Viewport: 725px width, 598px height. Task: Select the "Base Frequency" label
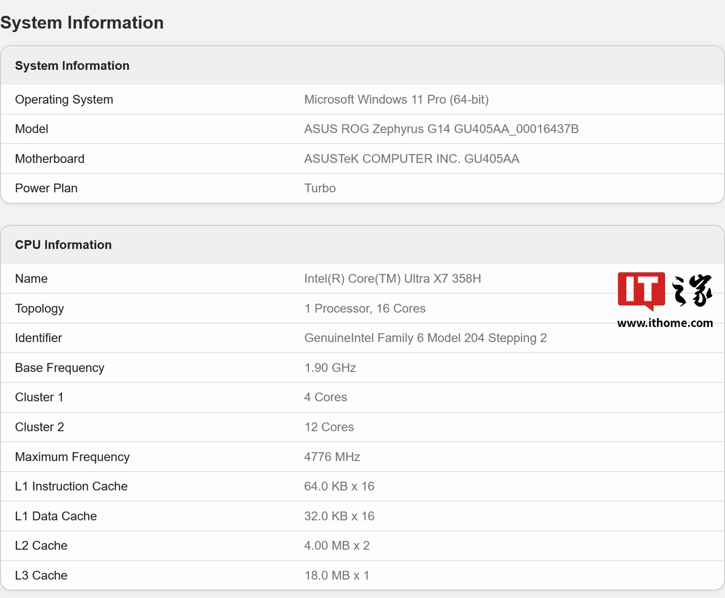click(x=60, y=368)
